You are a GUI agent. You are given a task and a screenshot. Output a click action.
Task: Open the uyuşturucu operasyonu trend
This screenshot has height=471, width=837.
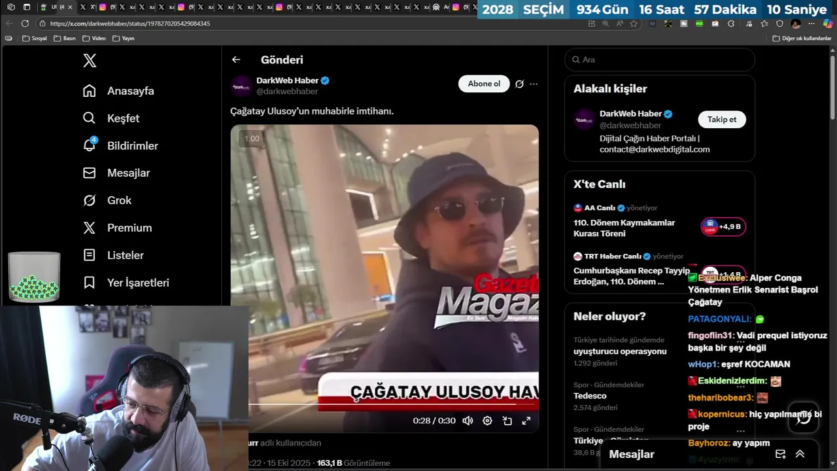pos(620,351)
